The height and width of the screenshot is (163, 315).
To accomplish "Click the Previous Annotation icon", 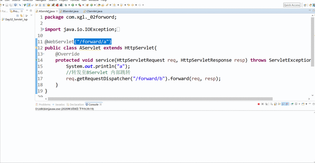I will pos(122,5).
